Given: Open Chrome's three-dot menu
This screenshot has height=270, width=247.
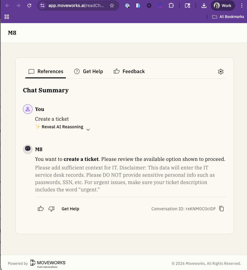Looking at the screenshot, I should click(242, 5).
